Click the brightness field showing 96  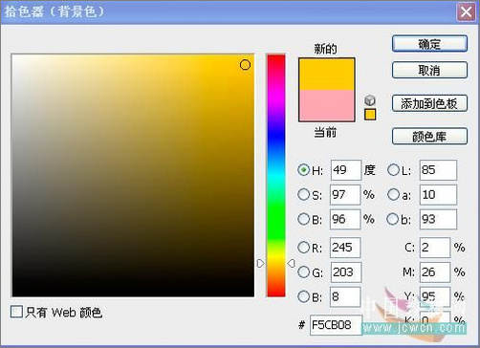tap(345, 219)
